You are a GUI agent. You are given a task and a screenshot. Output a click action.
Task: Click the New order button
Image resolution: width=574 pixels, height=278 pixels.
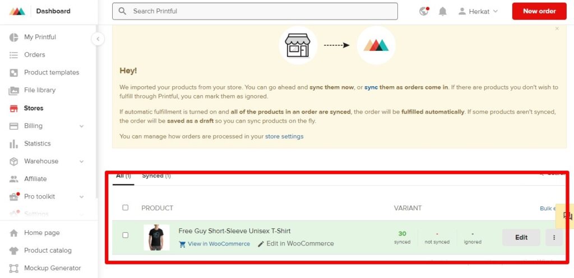[x=539, y=11]
